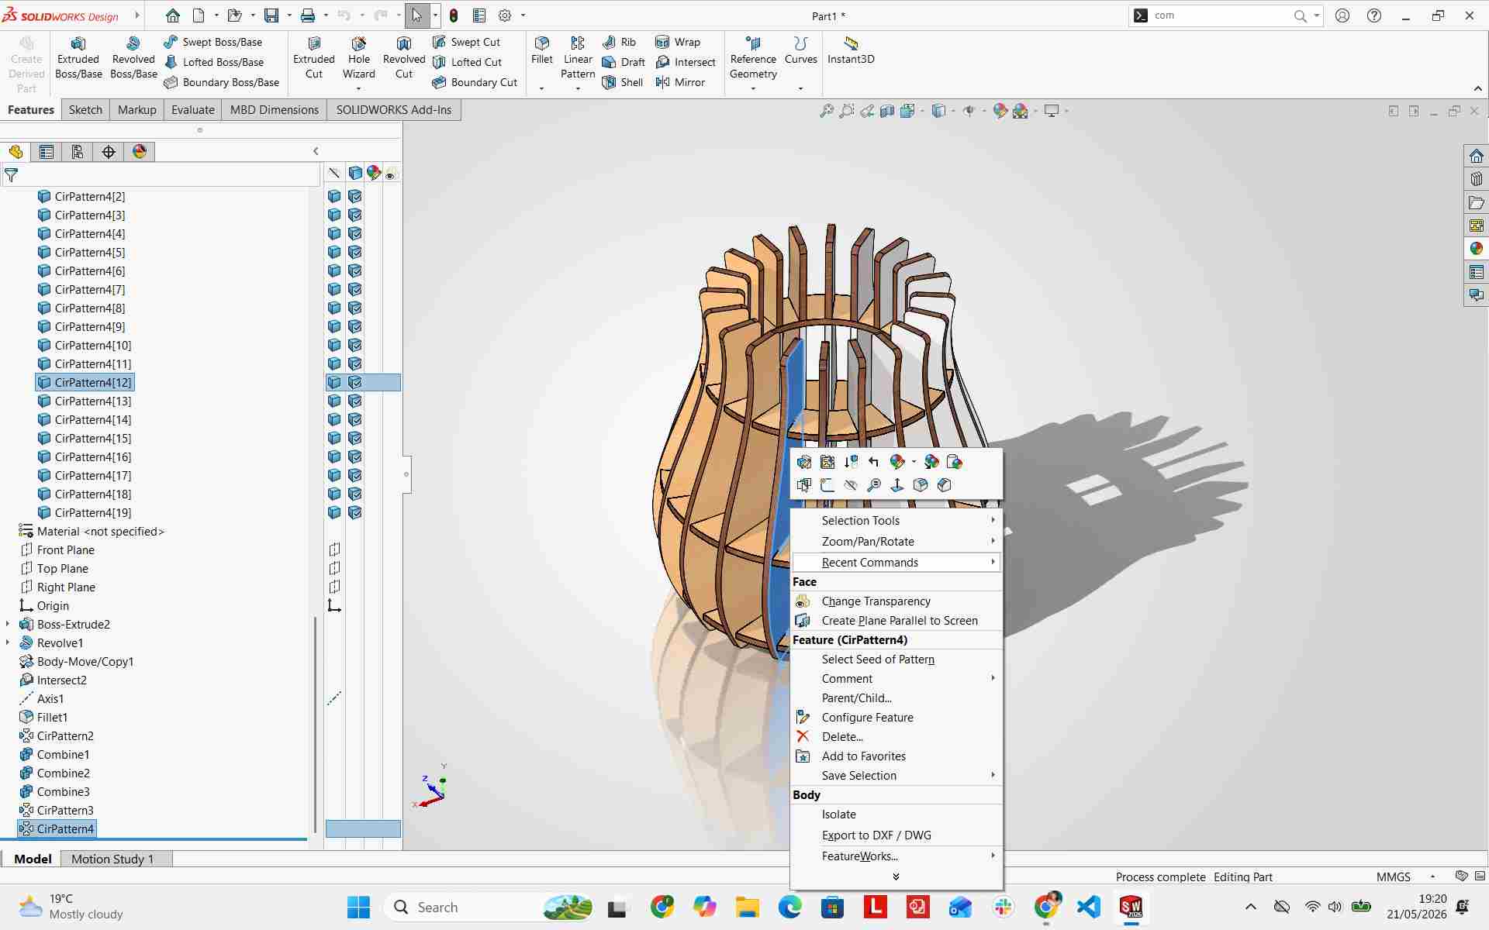The image size is (1489, 930).
Task: Toggle visibility icon for Front Plane
Action: [x=334, y=549]
